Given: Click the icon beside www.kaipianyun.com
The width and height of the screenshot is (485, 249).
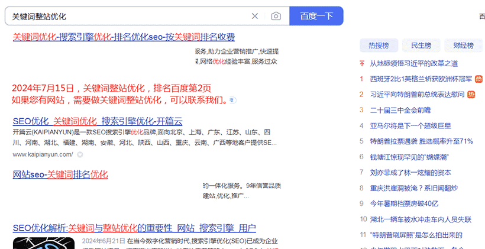Looking at the screenshot, I should [80, 154].
